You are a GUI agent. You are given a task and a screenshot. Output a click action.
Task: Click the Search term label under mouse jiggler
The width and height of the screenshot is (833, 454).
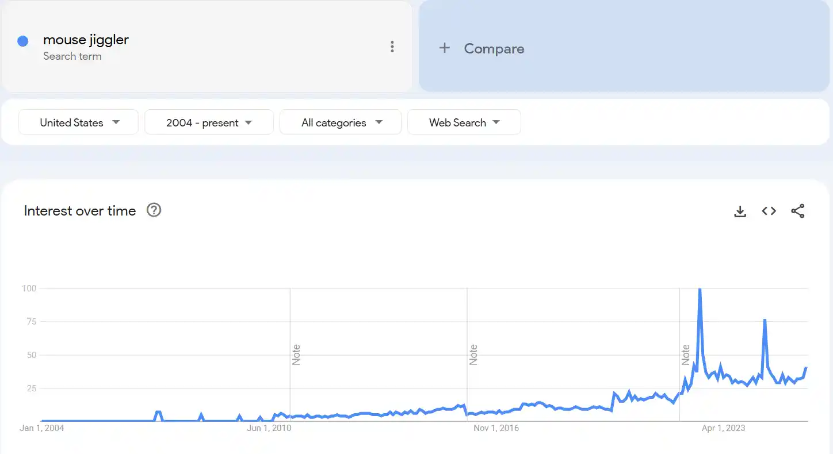(72, 56)
